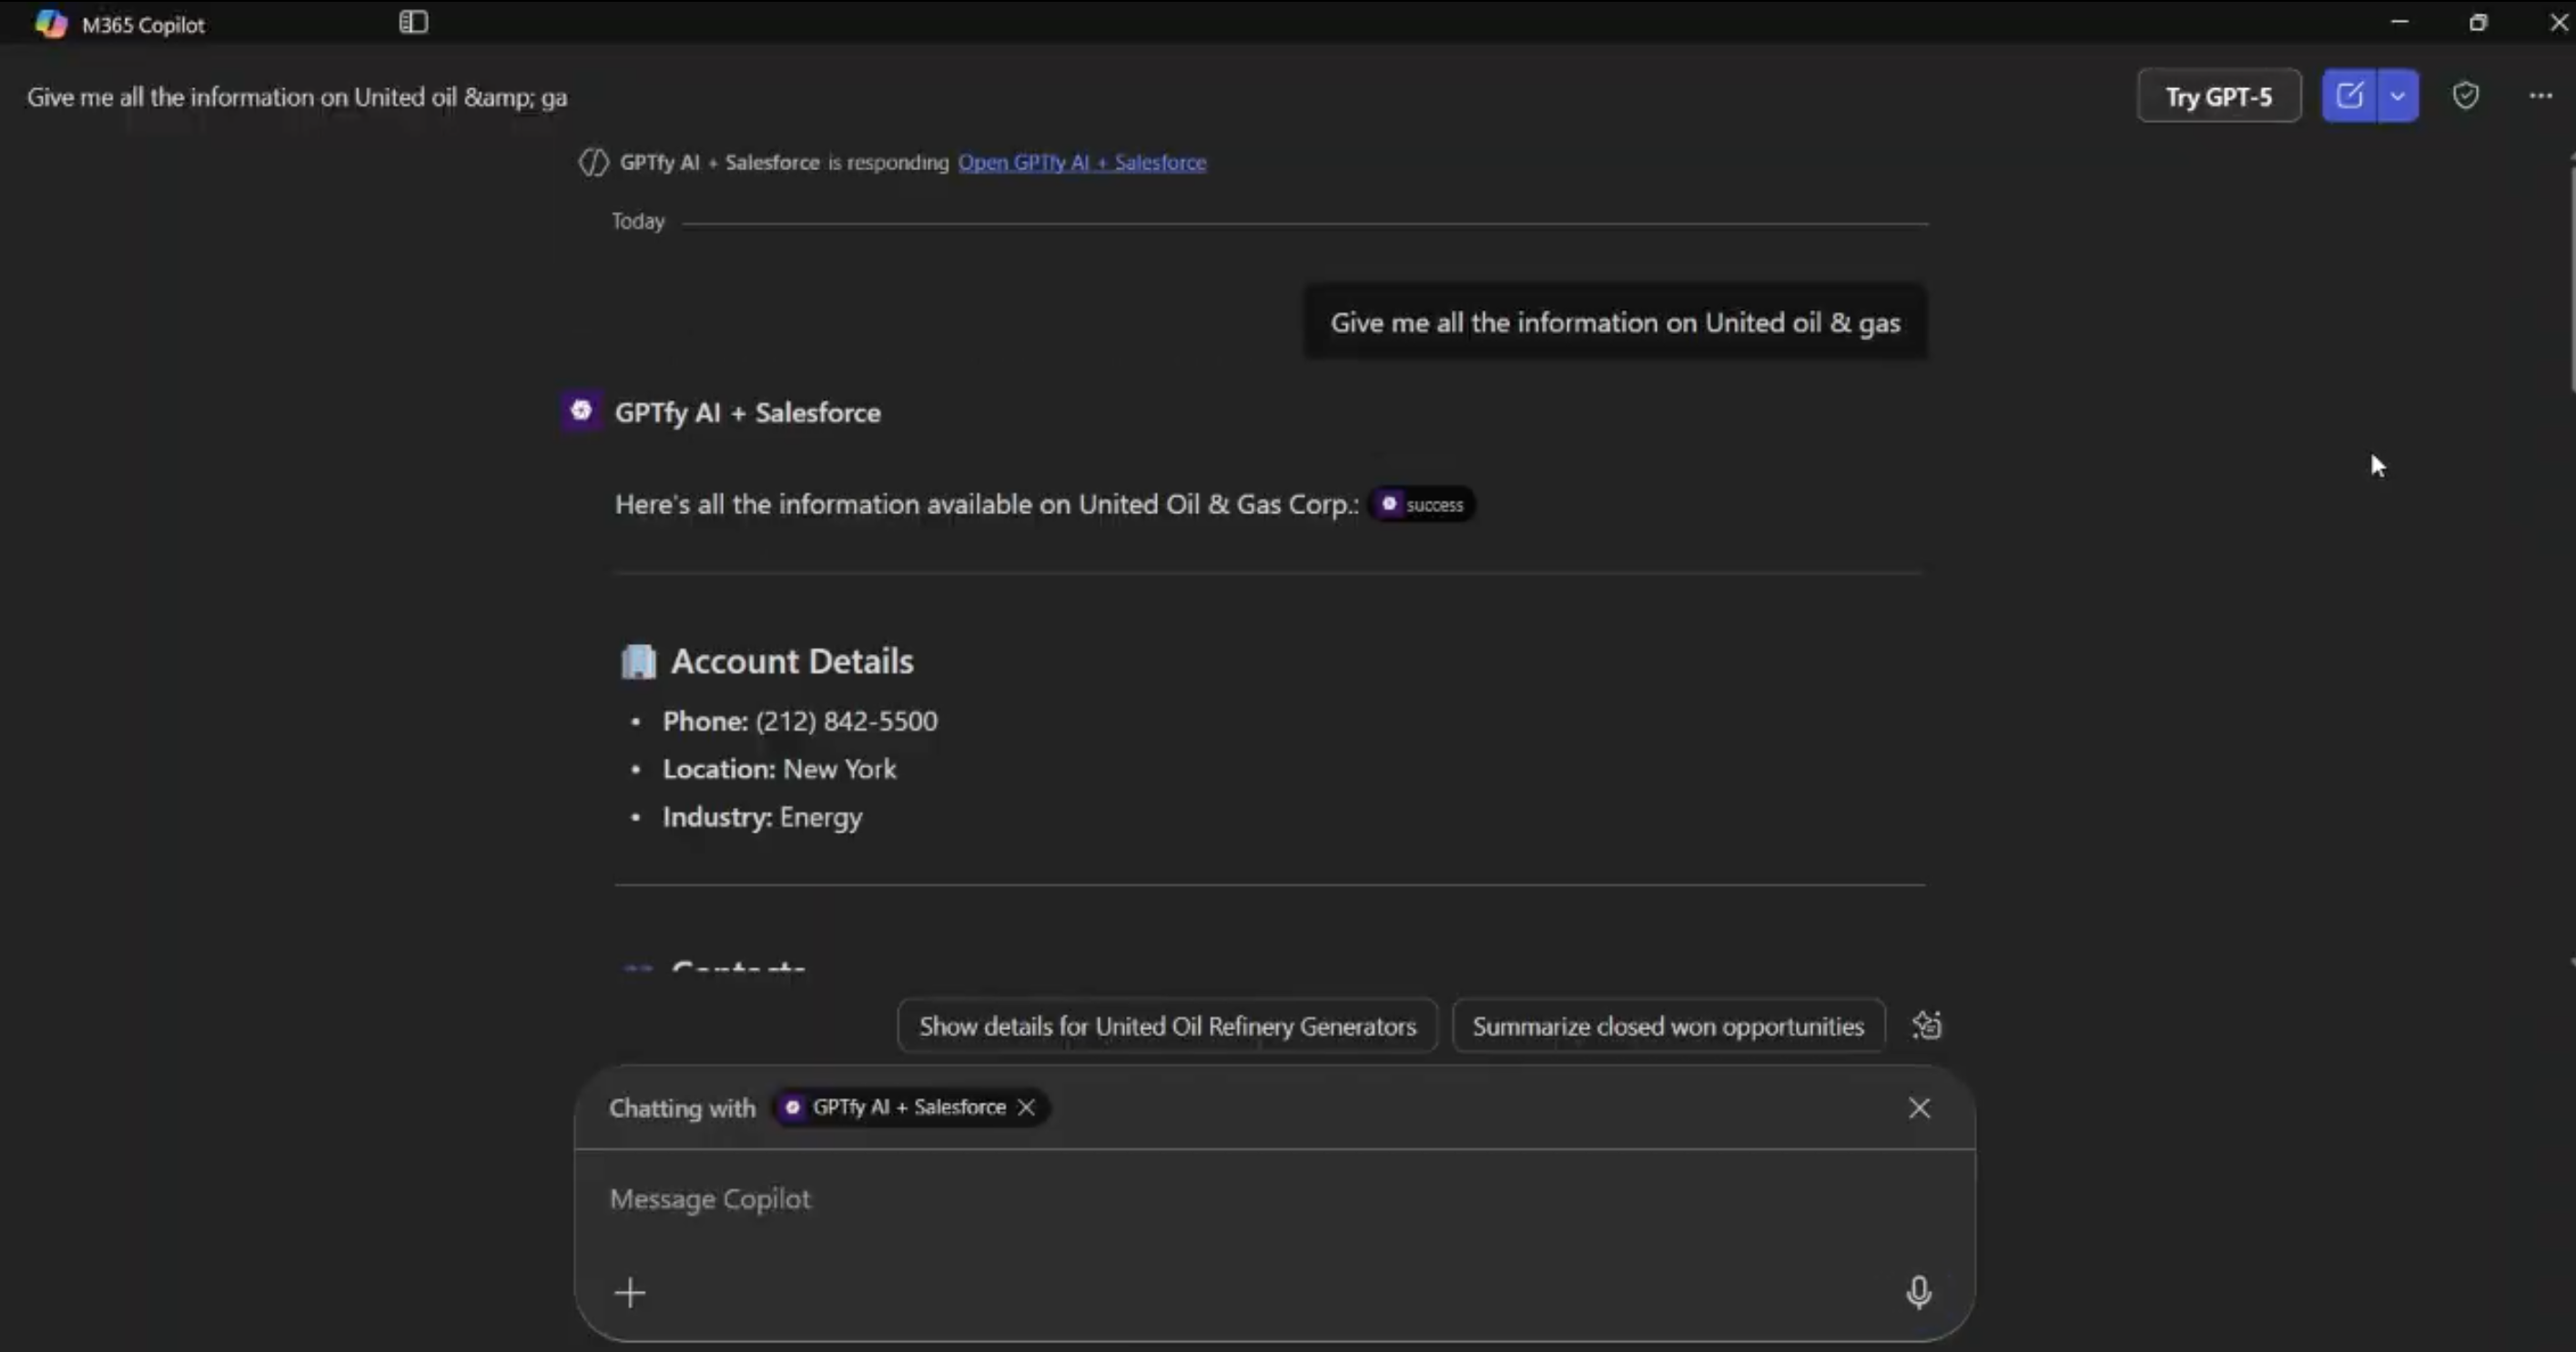The width and height of the screenshot is (2576, 1352).
Task: Open the more options ellipsis menu
Action: pyautogui.click(x=2541, y=96)
